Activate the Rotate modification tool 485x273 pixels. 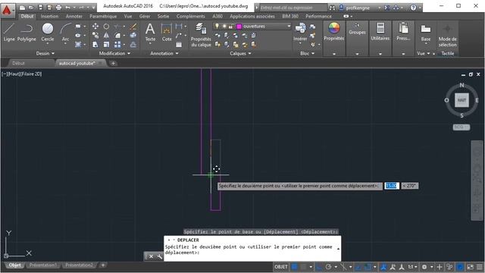(x=106, y=27)
